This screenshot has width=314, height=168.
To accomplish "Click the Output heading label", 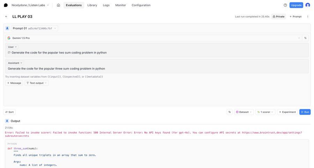I will (x=15, y=121).
